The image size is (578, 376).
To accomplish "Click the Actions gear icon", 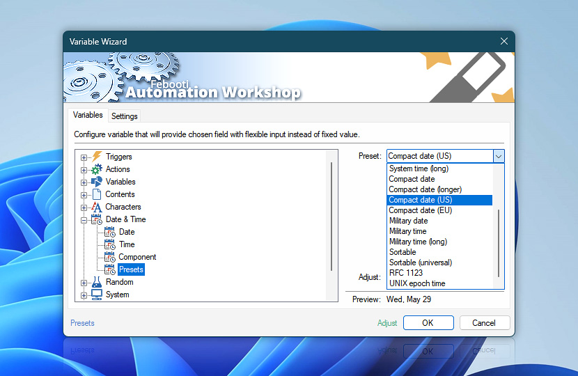I will 97,169.
